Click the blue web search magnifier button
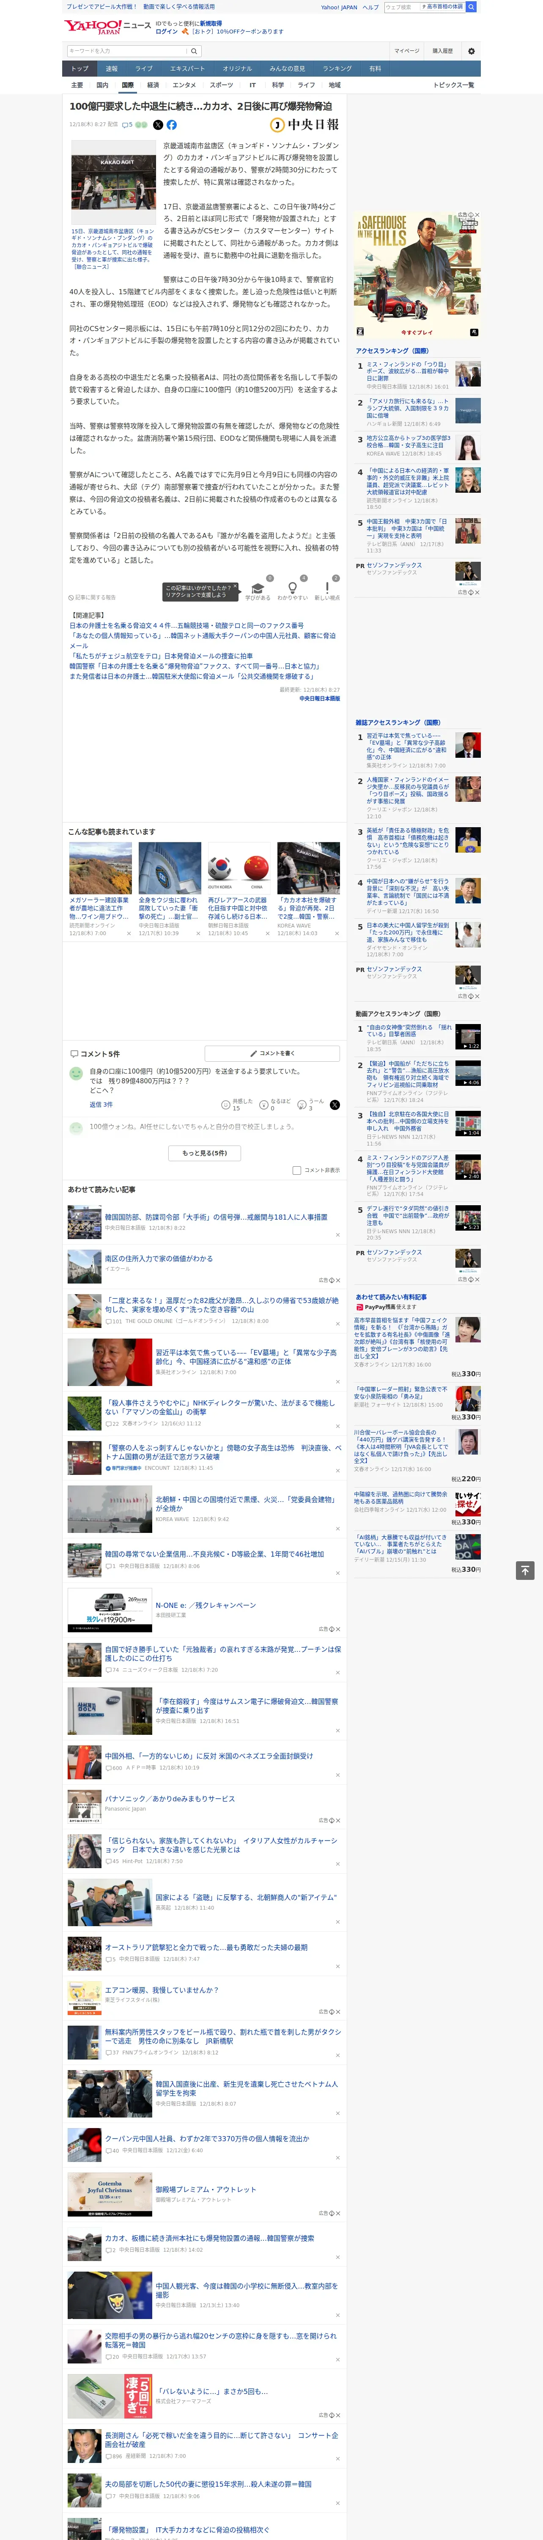This screenshot has height=2540, width=543. point(471,7)
